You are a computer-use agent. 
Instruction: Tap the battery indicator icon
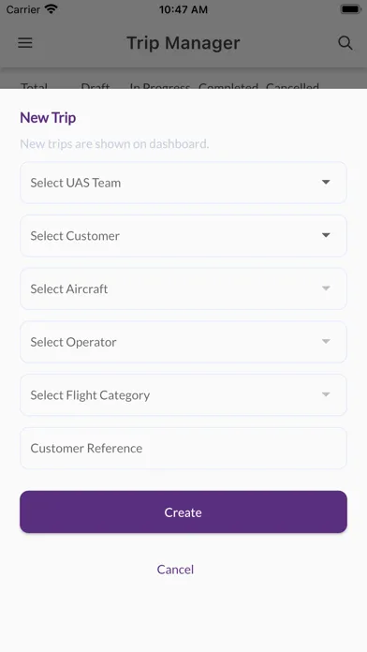click(350, 9)
